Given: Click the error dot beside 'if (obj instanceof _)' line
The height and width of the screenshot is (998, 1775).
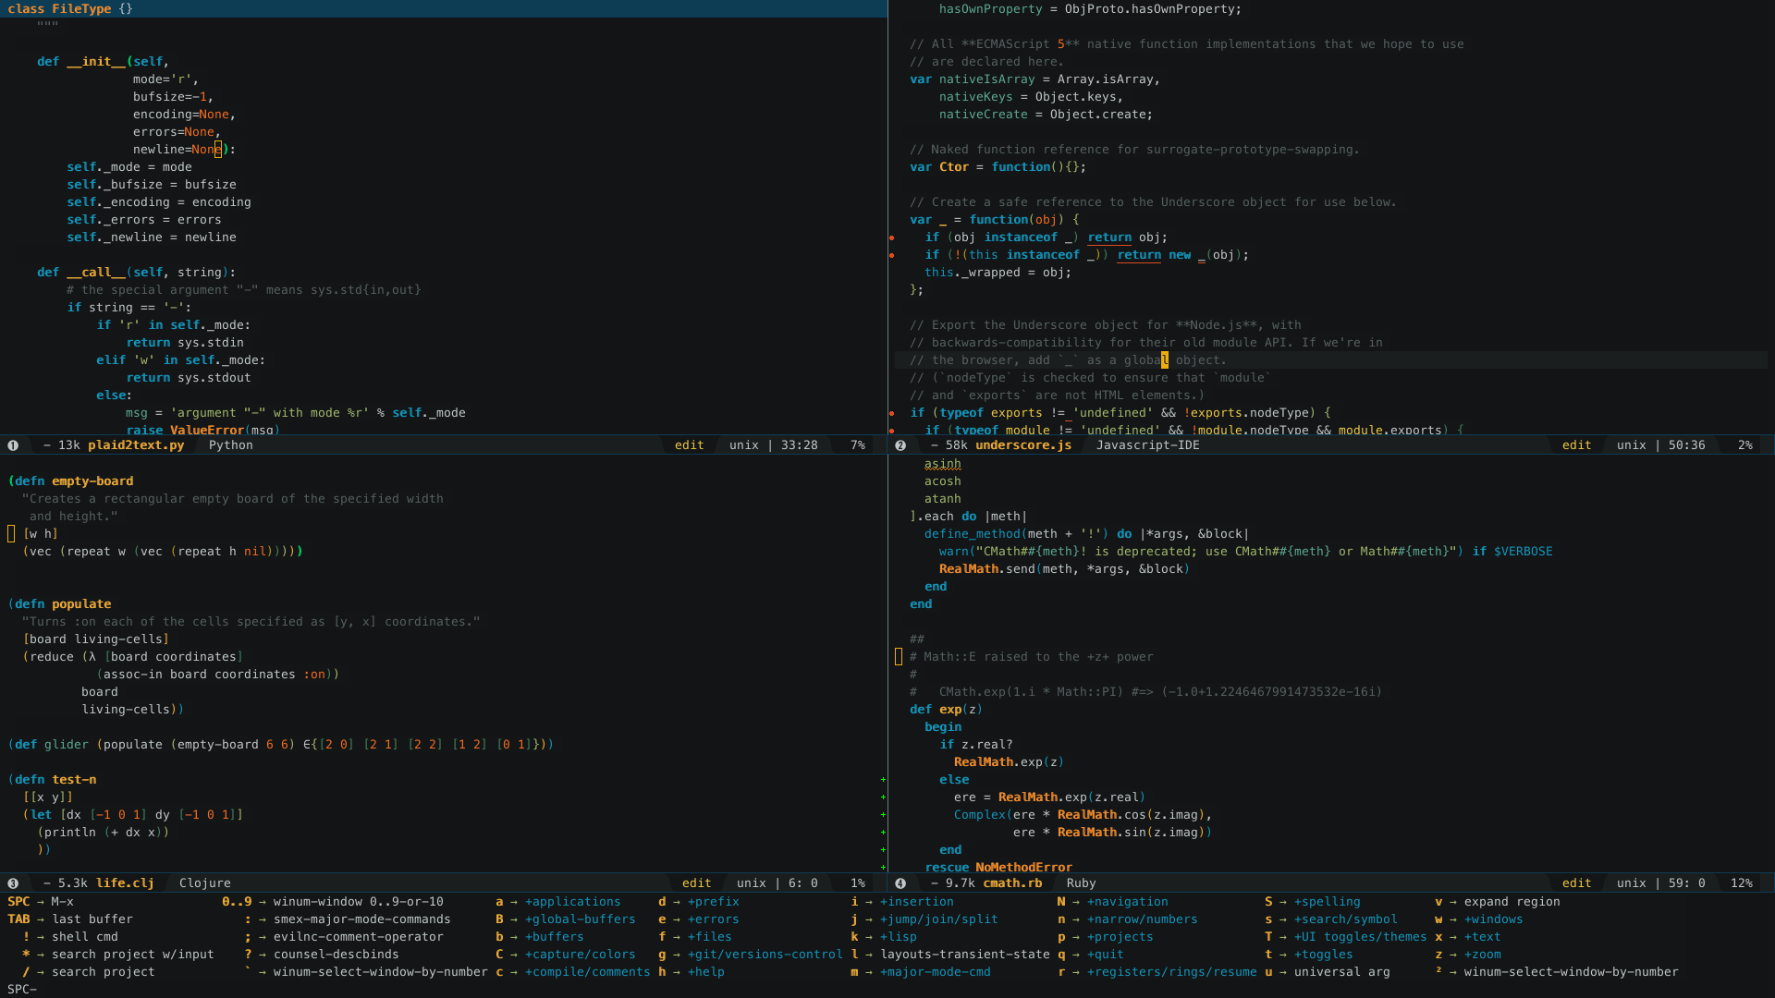Looking at the screenshot, I should point(892,237).
